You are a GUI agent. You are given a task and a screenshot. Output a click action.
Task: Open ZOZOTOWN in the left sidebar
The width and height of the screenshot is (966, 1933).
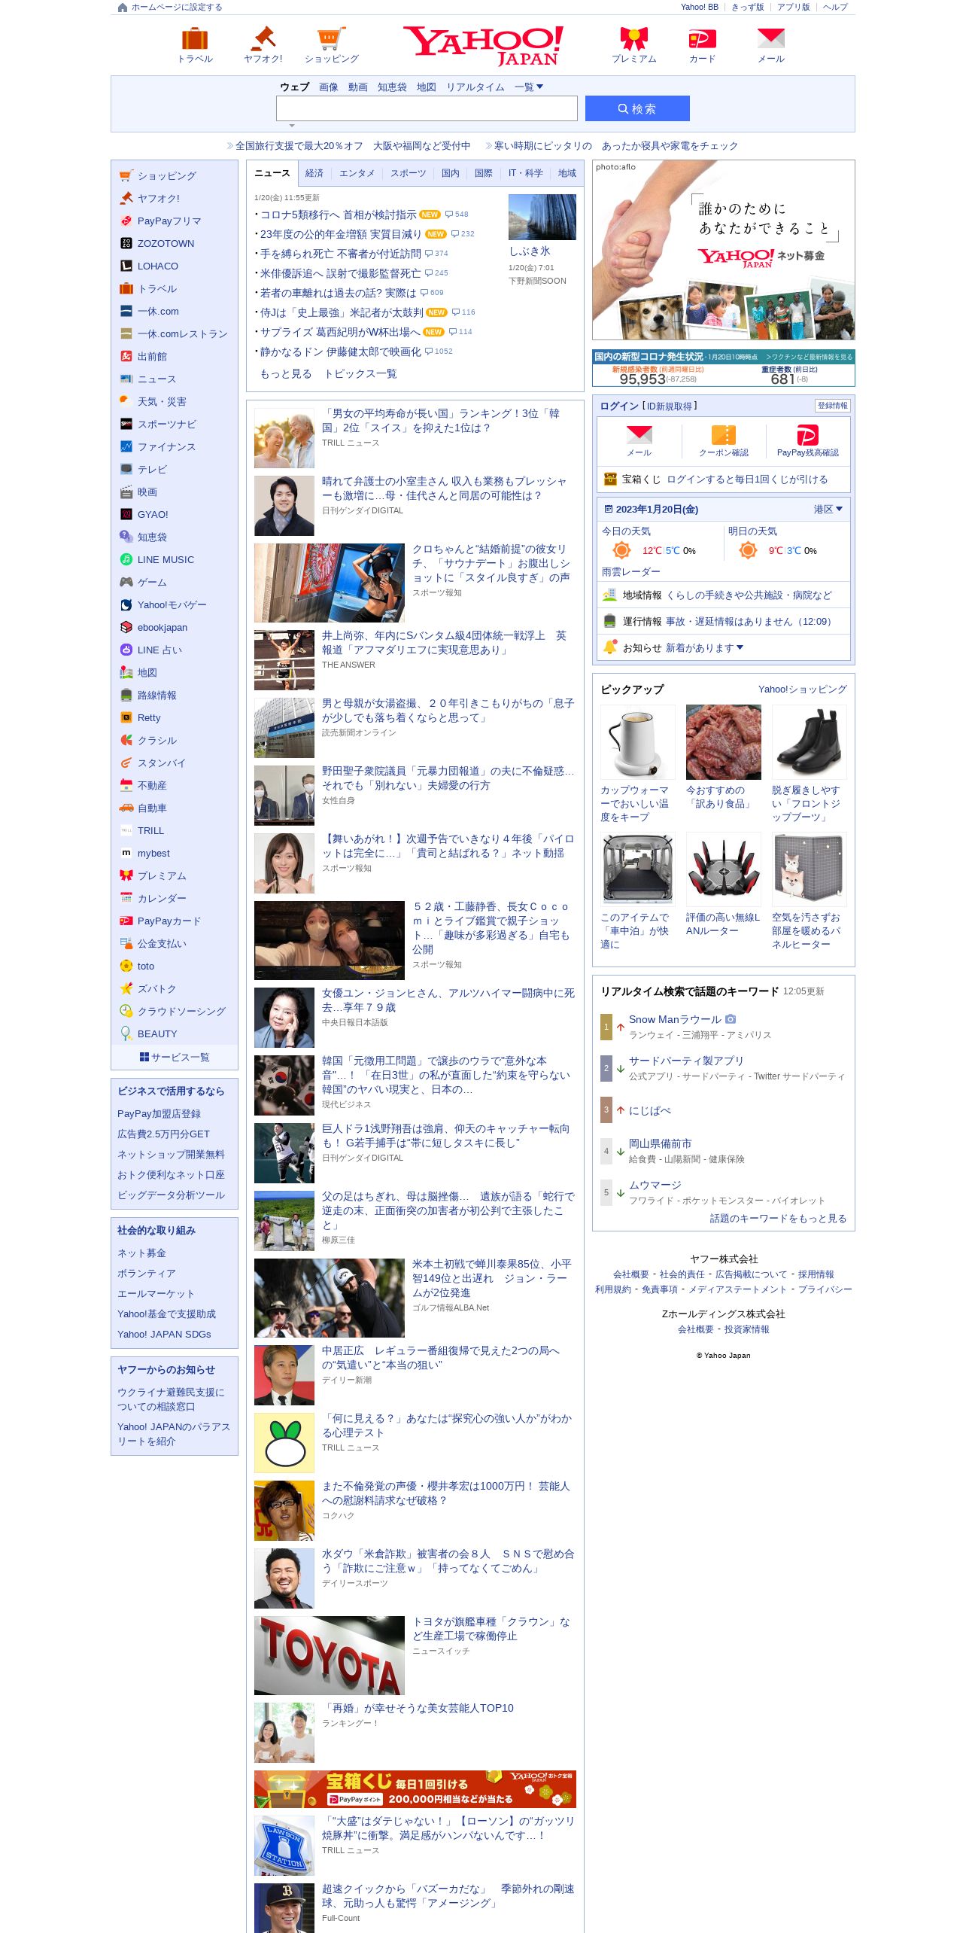coord(166,244)
